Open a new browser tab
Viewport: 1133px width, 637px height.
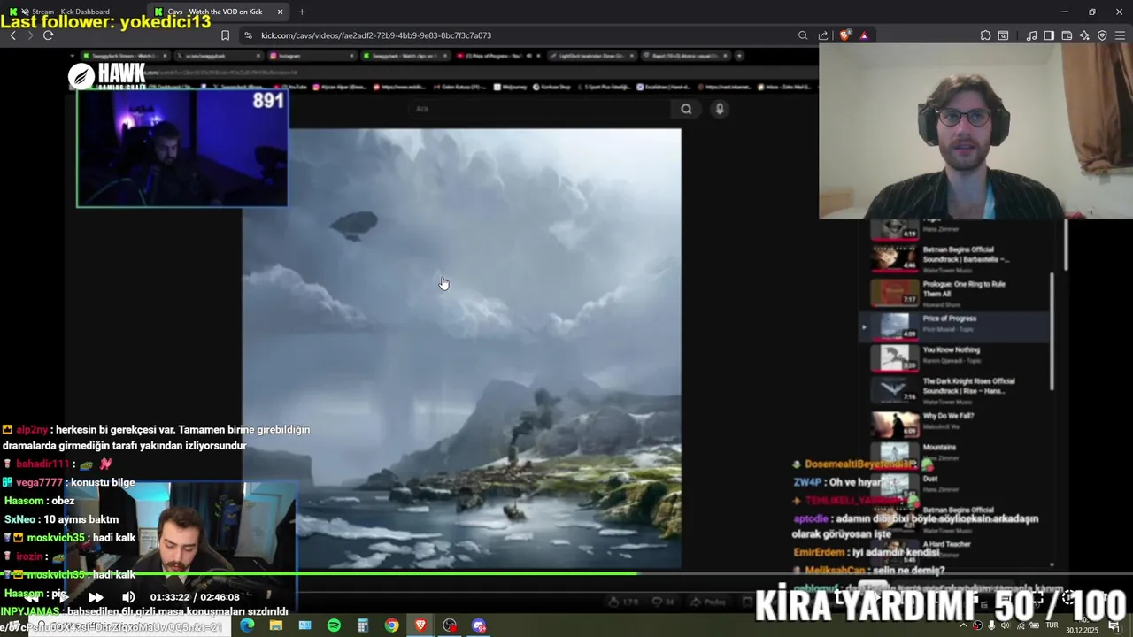pos(302,12)
